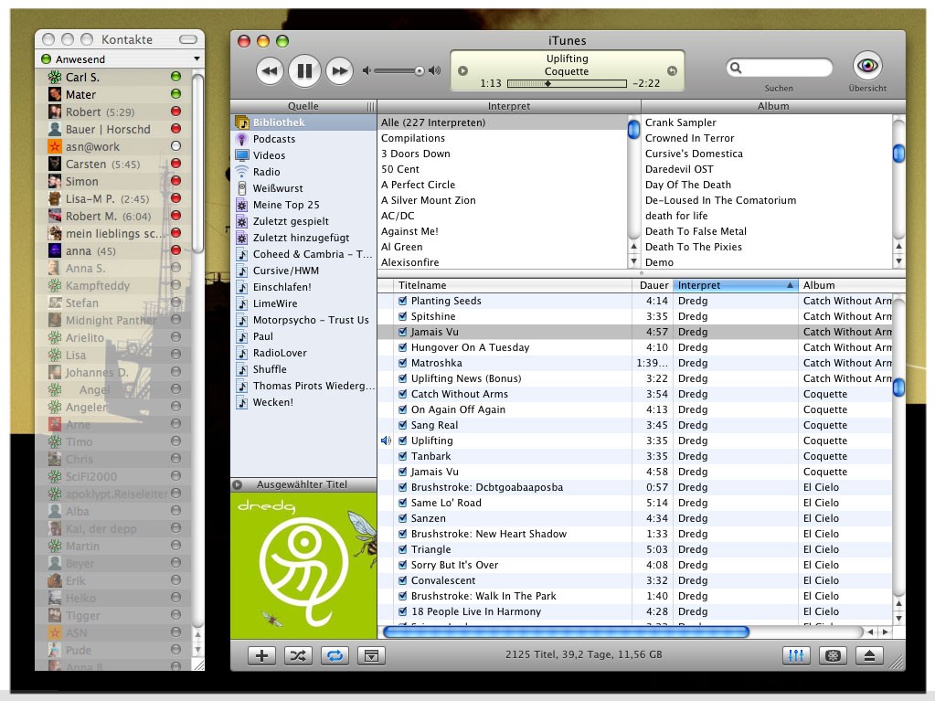This screenshot has width=935, height=701.
Task: Toggle the Ausgewählter Titel artwork disclosure triangle
Action: tap(238, 484)
